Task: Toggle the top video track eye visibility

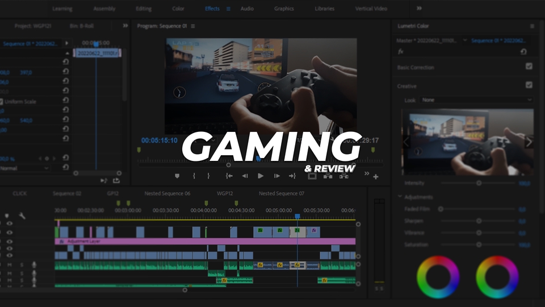Action: click(x=10, y=223)
